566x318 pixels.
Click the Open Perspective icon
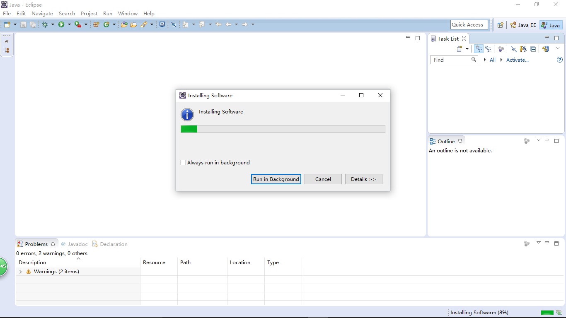501,25
